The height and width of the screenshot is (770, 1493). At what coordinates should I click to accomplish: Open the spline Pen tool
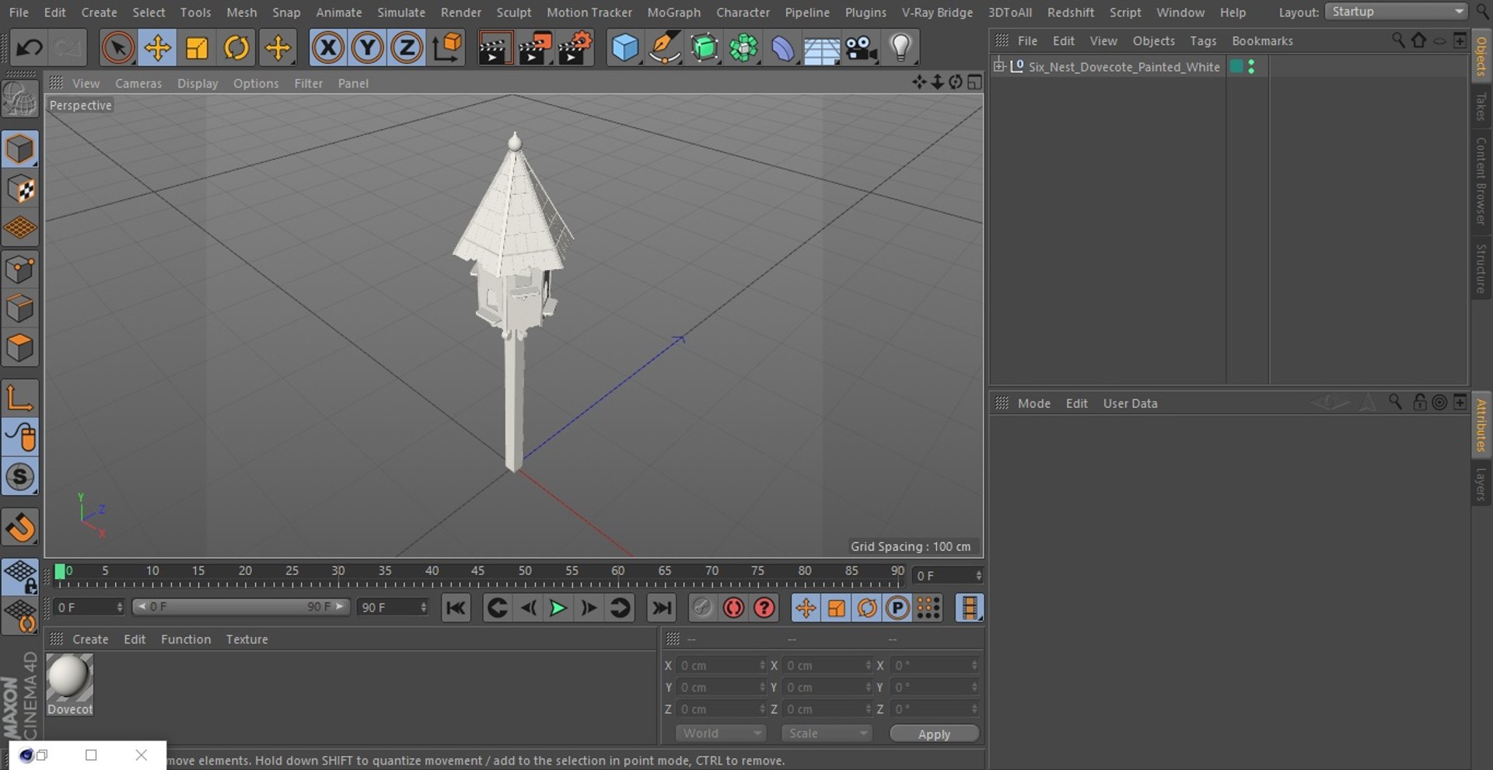click(665, 48)
